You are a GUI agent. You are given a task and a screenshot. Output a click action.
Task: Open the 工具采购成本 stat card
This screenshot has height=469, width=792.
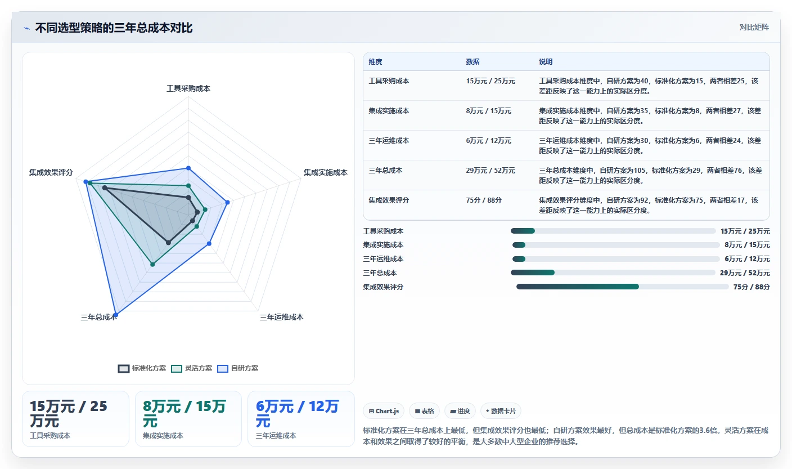click(x=75, y=419)
